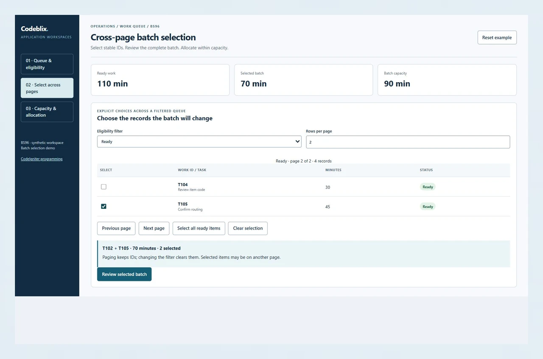Click the SELECT column header
Image resolution: width=543 pixels, height=359 pixels.
coord(106,170)
